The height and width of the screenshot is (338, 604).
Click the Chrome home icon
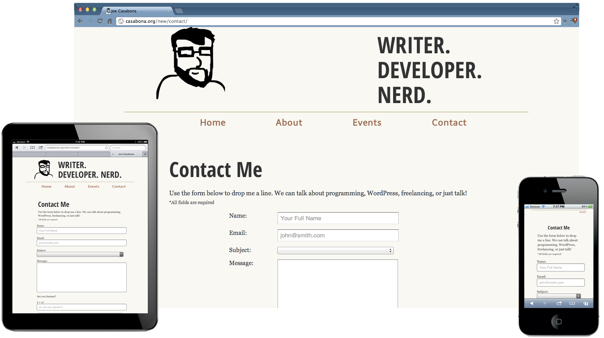[110, 21]
